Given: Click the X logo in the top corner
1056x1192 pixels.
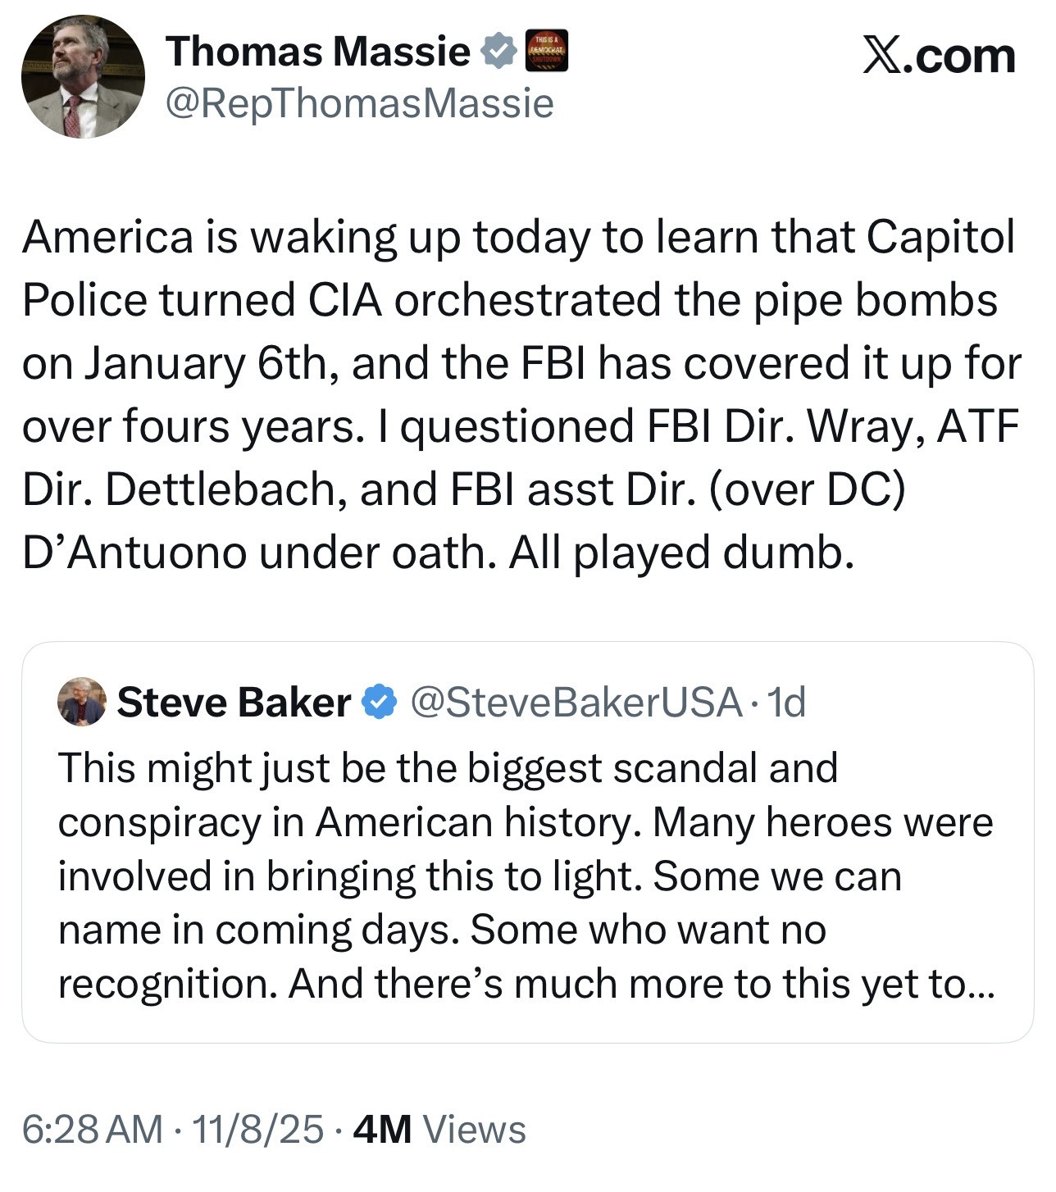Looking at the screenshot, I should coord(882,57).
